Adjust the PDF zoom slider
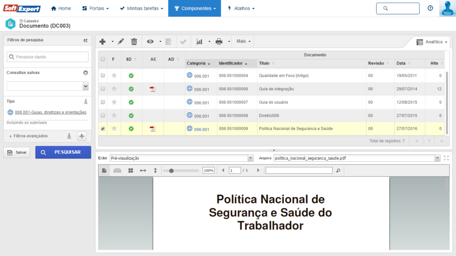456x256 pixels. pyautogui.click(x=171, y=170)
